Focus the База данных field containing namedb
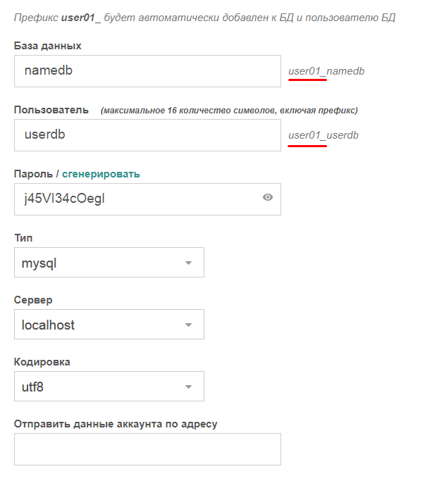 click(x=147, y=71)
